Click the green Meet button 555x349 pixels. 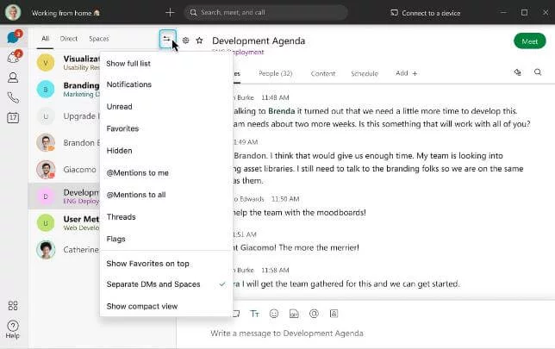coord(527,41)
